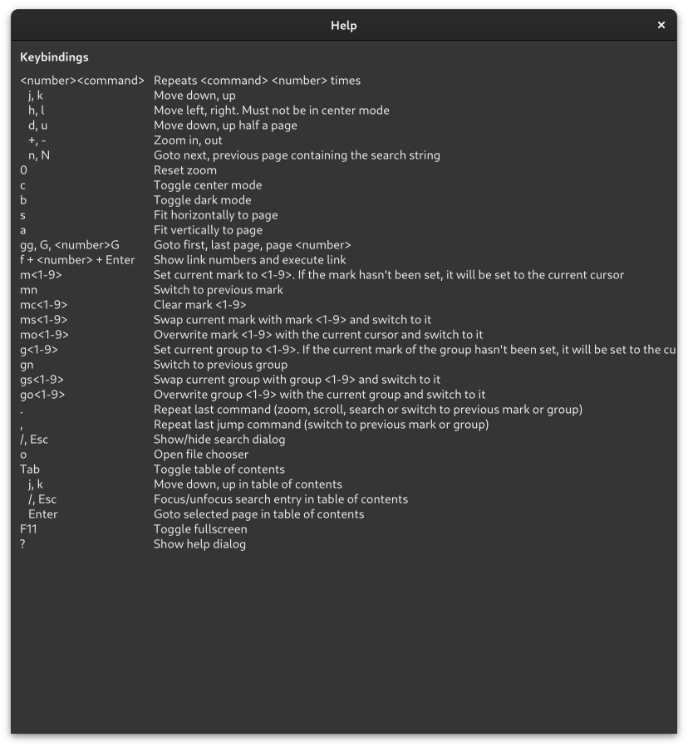Click the 'Zoom in, out' description

(x=188, y=140)
